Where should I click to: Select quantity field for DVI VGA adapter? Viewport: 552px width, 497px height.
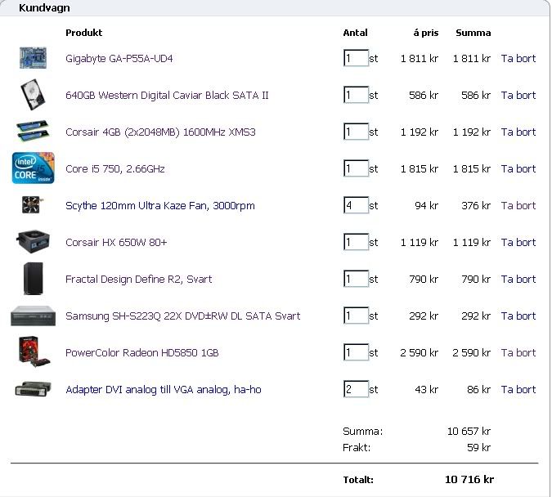[x=356, y=390]
